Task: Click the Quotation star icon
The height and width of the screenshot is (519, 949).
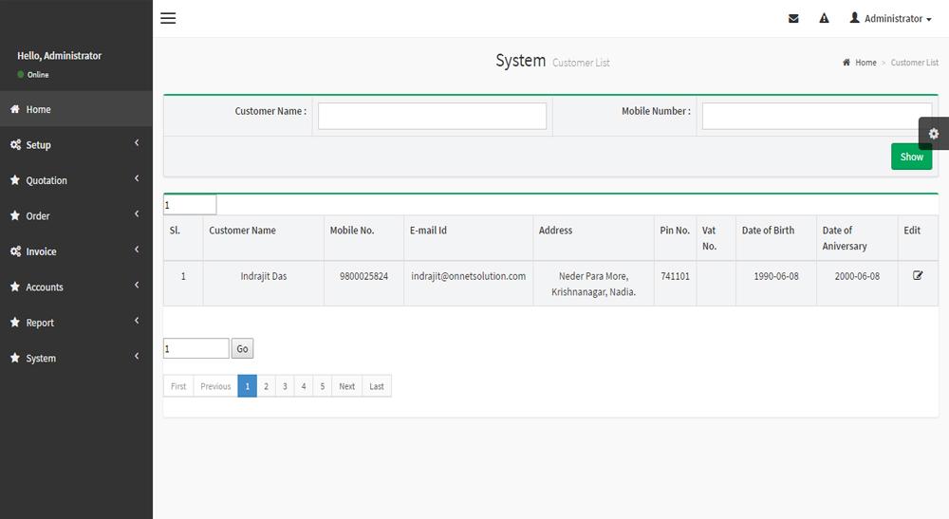Action: [15, 179]
